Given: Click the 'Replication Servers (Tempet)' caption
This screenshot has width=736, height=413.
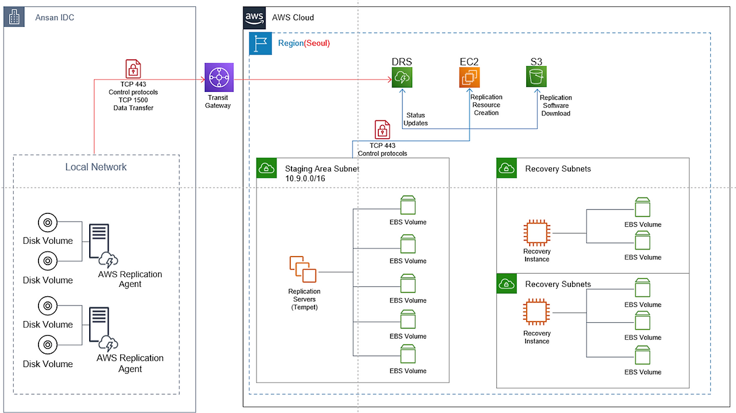Looking at the screenshot, I should pos(304,299).
